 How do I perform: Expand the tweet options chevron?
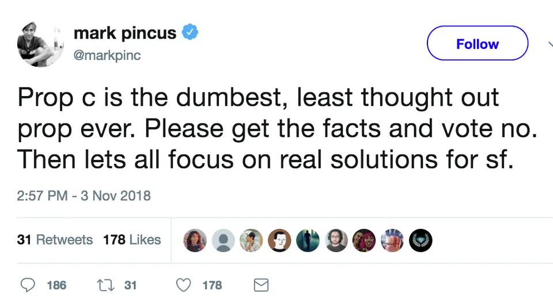pos(550,44)
